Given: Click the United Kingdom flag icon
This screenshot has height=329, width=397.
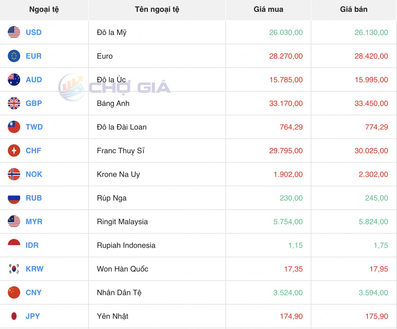Looking at the screenshot, I should pyautogui.click(x=14, y=103).
